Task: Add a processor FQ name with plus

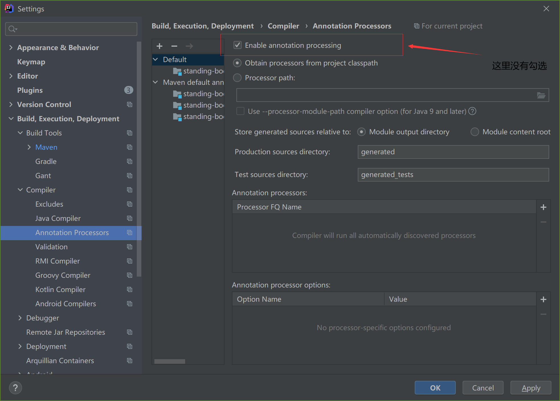Action: click(x=543, y=207)
